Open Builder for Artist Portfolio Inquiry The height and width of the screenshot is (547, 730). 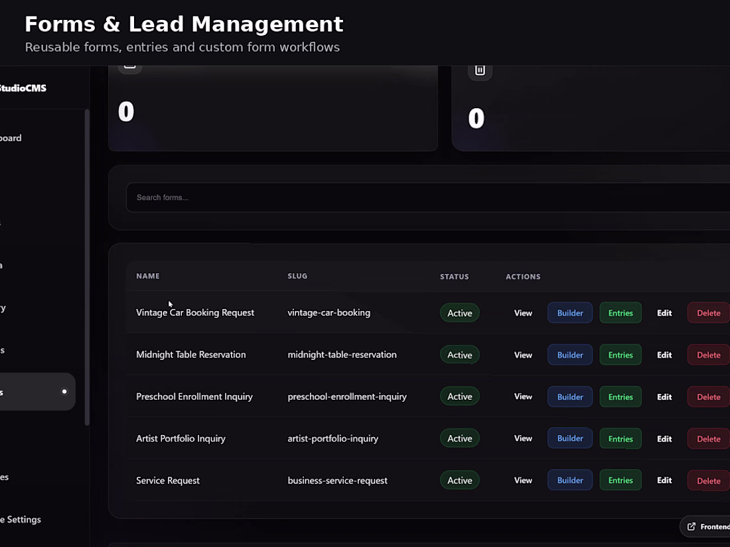(x=570, y=439)
